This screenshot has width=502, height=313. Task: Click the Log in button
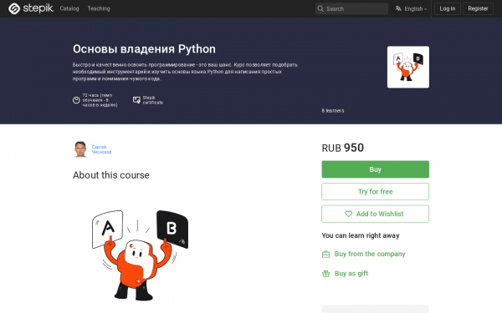[448, 8]
